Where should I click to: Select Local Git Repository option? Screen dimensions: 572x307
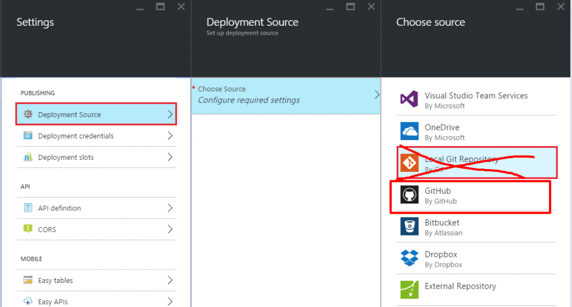(476, 163)
